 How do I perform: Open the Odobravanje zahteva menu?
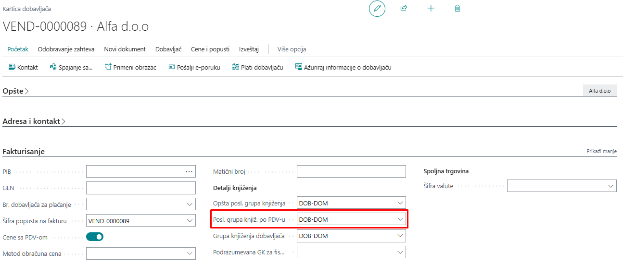(x=66, y=49)
